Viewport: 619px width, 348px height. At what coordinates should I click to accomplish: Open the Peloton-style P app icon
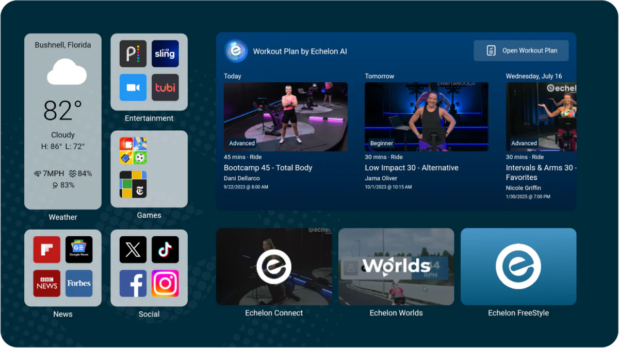(133, 54)
